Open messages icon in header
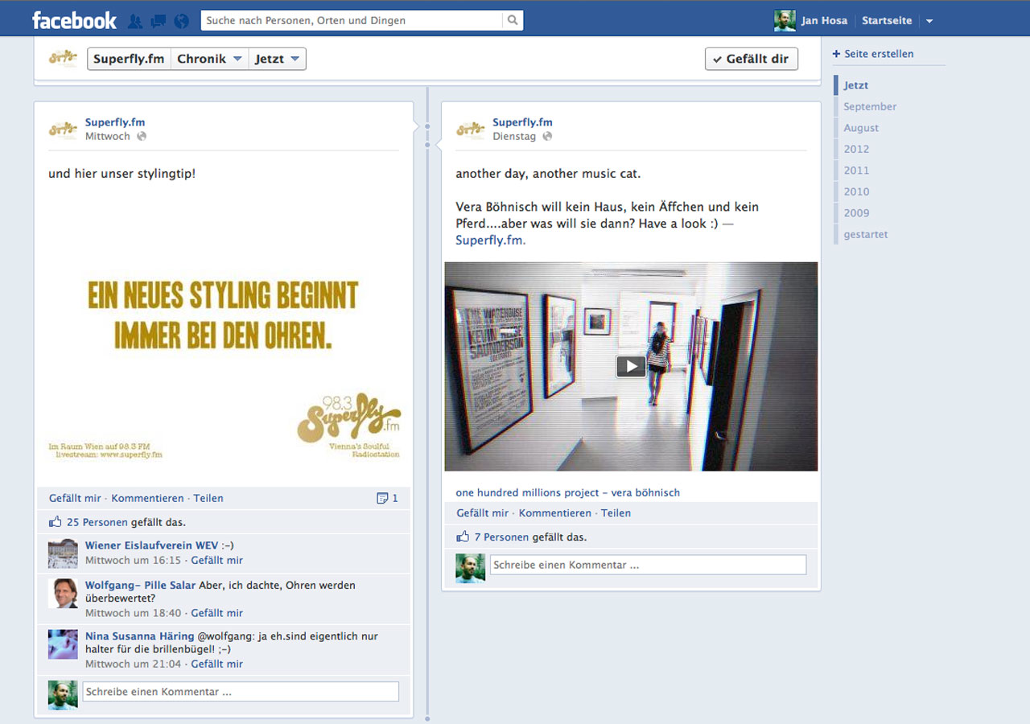The height and width of the screenshot is (724, 1030). [158, 21]
